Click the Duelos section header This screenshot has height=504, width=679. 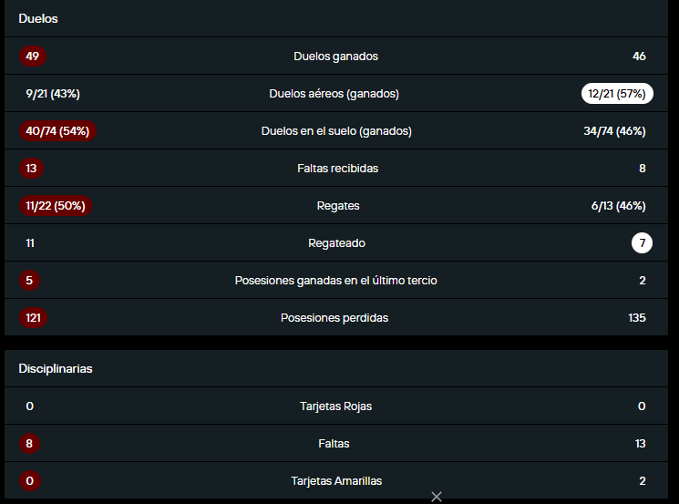click(x=38, y=18)
